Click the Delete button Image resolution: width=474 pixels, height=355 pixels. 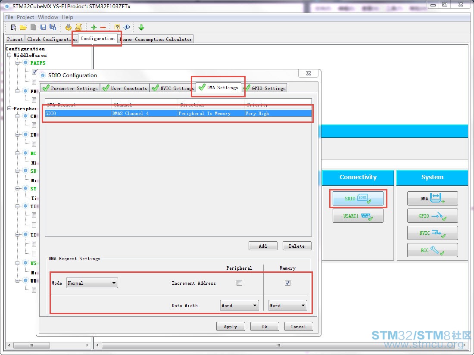[x=296, y=246]
